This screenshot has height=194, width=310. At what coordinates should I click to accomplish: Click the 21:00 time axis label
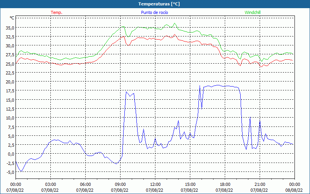click(260, 185)
